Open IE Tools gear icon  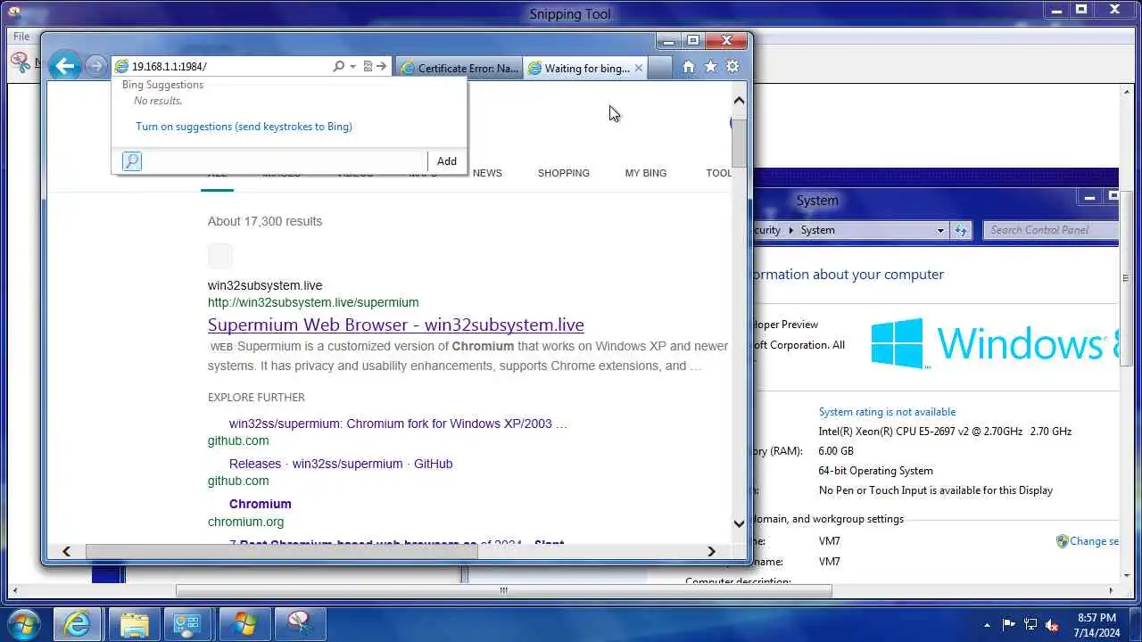pyautogui.click(x=732, y=67)
